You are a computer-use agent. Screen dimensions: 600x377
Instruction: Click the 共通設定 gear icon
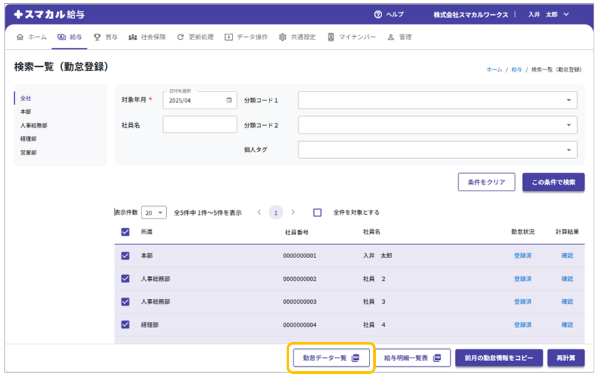coord(283,38)
